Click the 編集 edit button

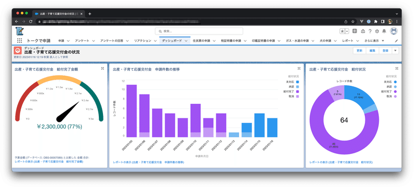(x=373, y=51)
